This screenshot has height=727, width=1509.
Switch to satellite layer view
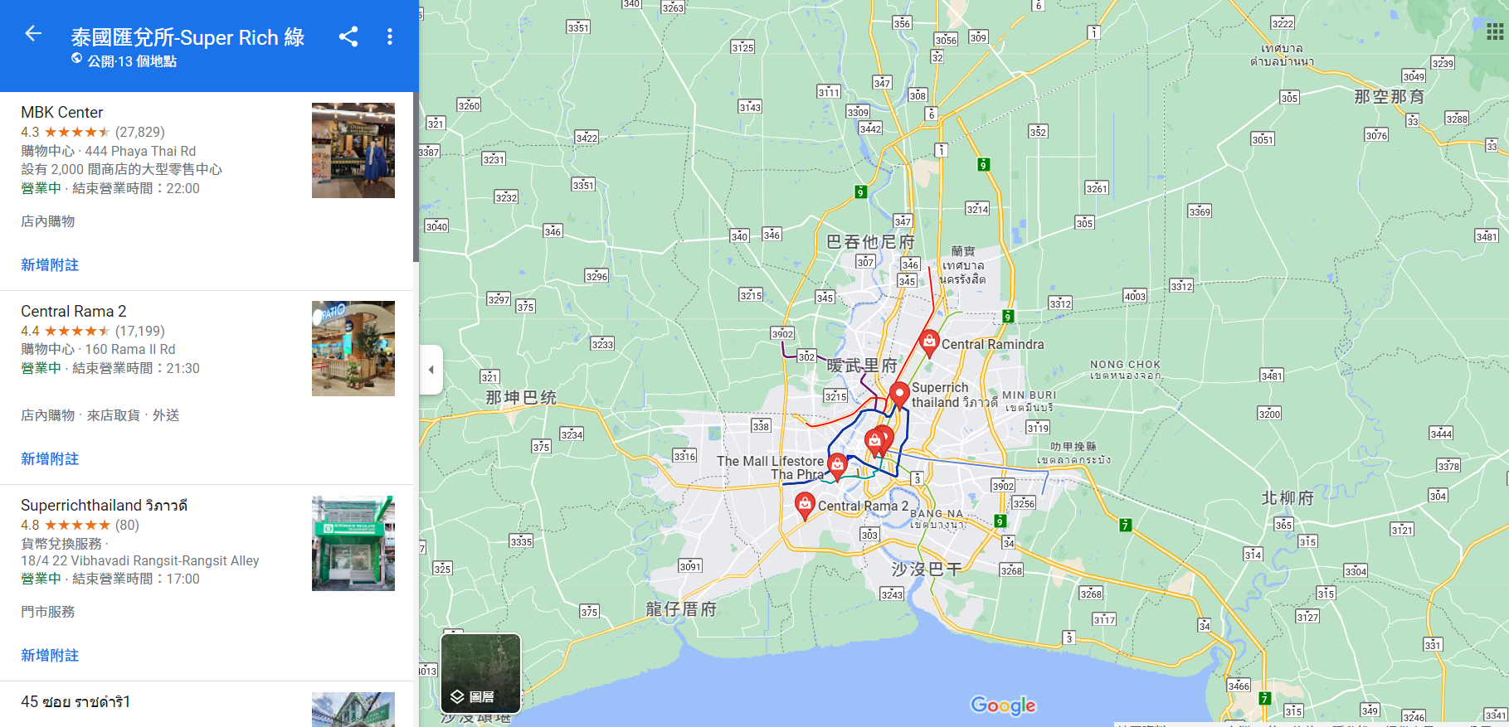pyautogui.click(x=480, y=673)
